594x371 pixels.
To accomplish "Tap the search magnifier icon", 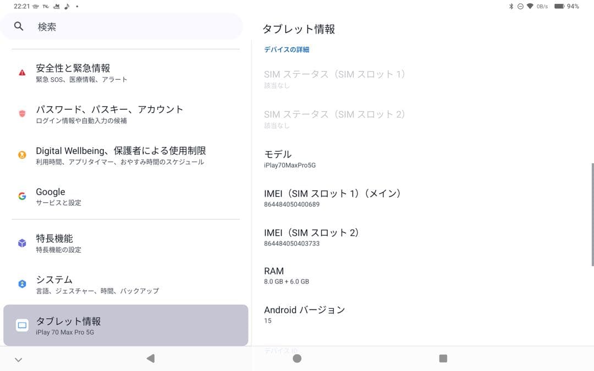I will click(x=19, y=26).
